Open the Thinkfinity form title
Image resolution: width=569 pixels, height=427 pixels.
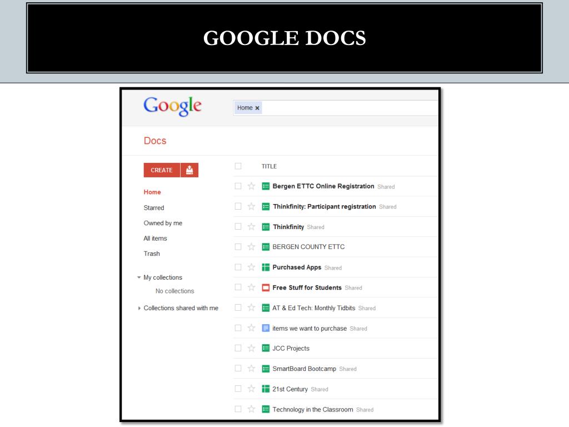288,227
